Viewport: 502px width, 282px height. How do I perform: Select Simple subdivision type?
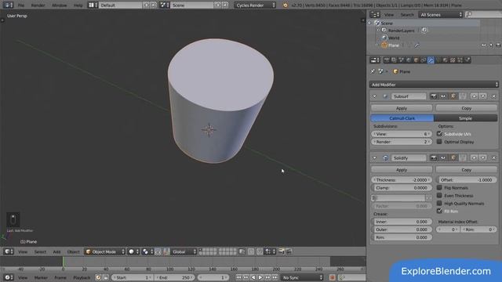click(x=465, y=118)
